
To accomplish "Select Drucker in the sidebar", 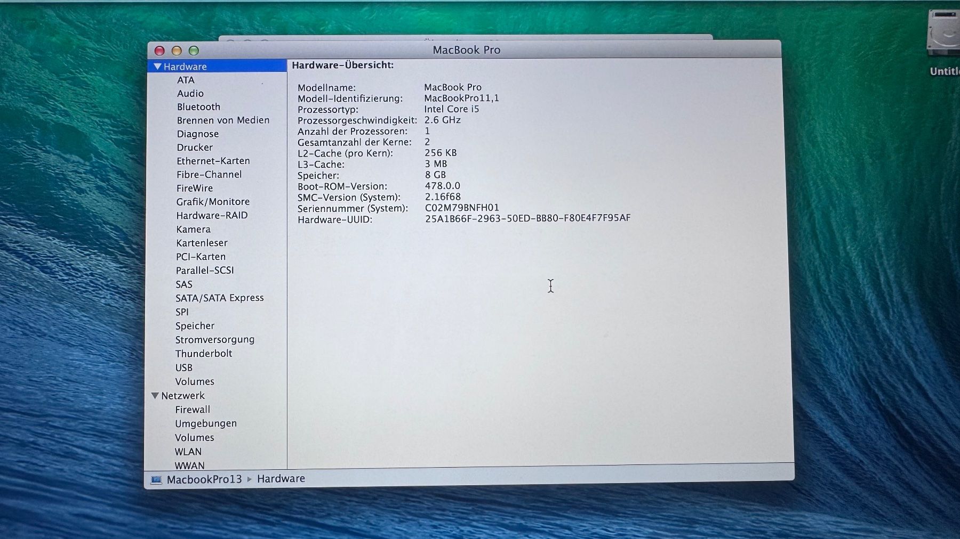I will point(195,148).
